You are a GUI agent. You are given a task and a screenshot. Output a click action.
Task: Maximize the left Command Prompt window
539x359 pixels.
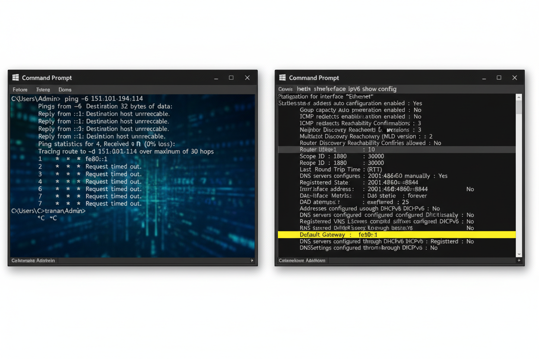coord(231,78)
